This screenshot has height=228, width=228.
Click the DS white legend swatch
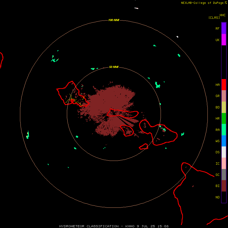click(224, 152)
